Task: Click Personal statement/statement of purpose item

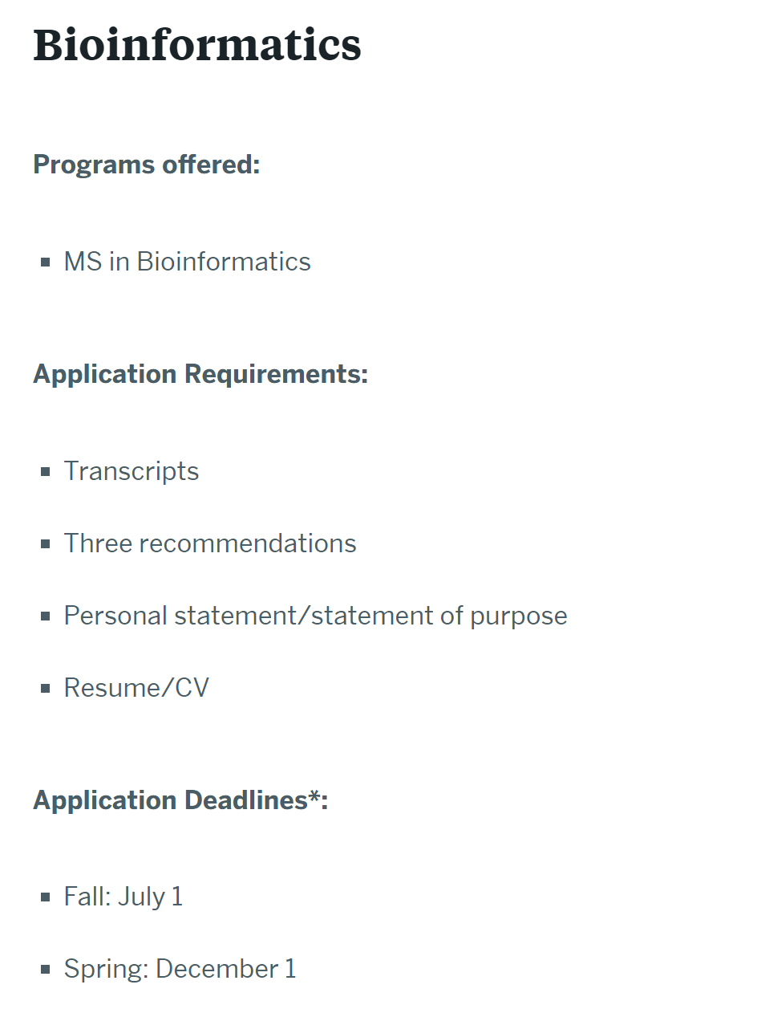Action: [x=316, y=616]
